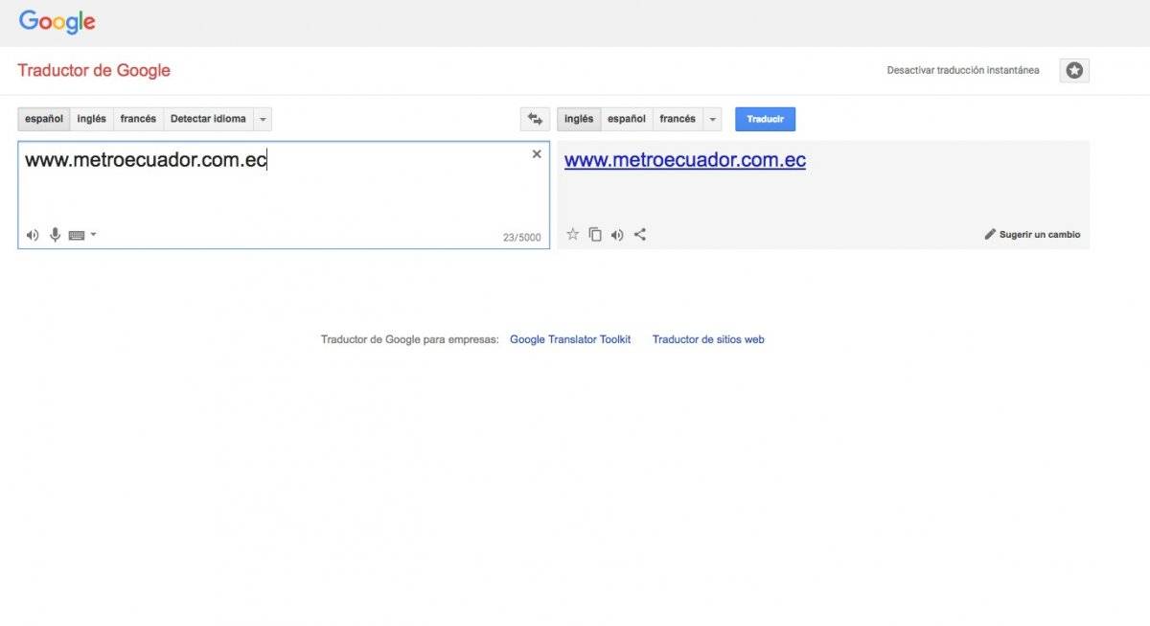This screenshot has height=626, width=1150.
Task: Expand the keyboard input options arrow
Action: [x=93, y=235]
